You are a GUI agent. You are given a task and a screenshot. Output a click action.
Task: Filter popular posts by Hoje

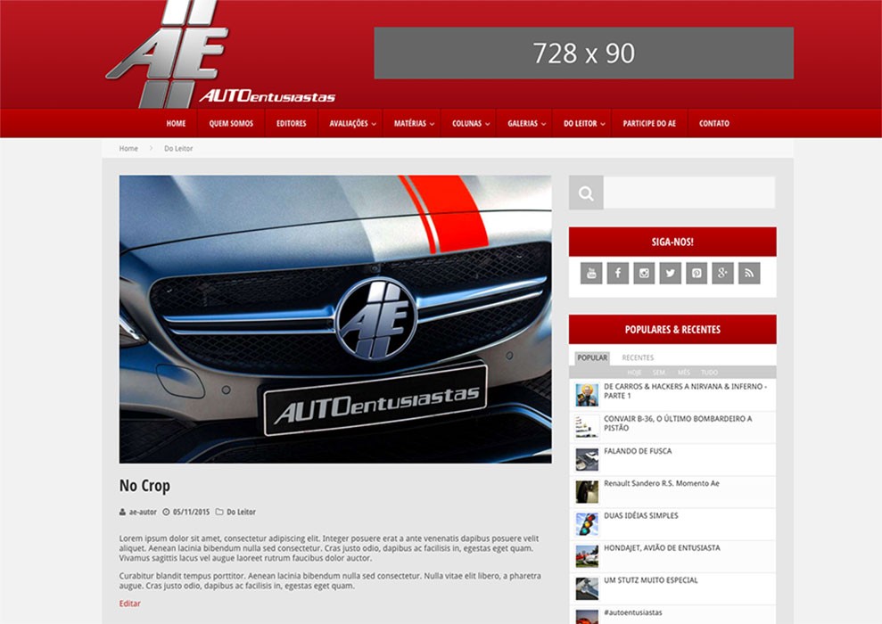pyautogui.click(x=634, y=373)
